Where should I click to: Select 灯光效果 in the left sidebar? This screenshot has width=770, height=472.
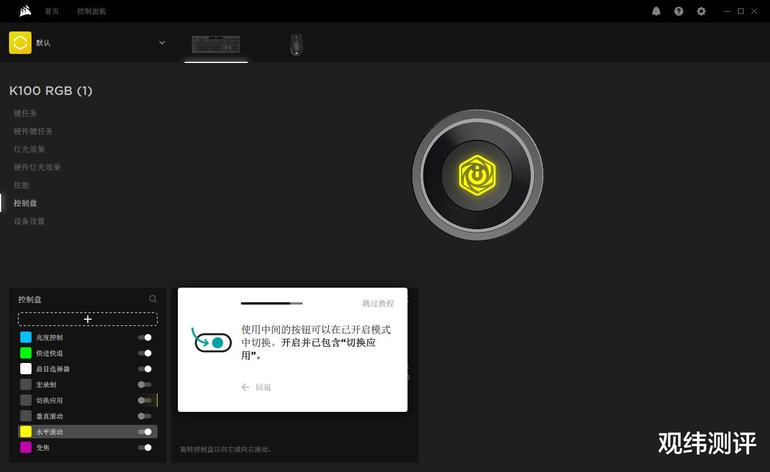click(x=29, y=149)
